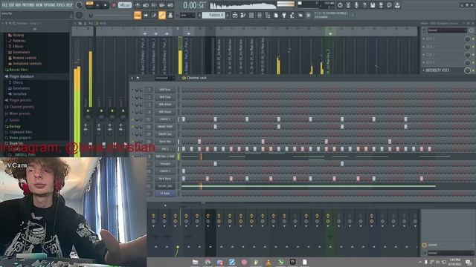Open the audio editor scissors icon
The image size is (476, 267).
point(348,5)
